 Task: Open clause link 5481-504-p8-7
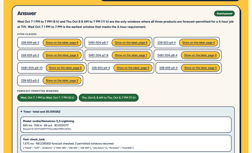tap(98, 43)
